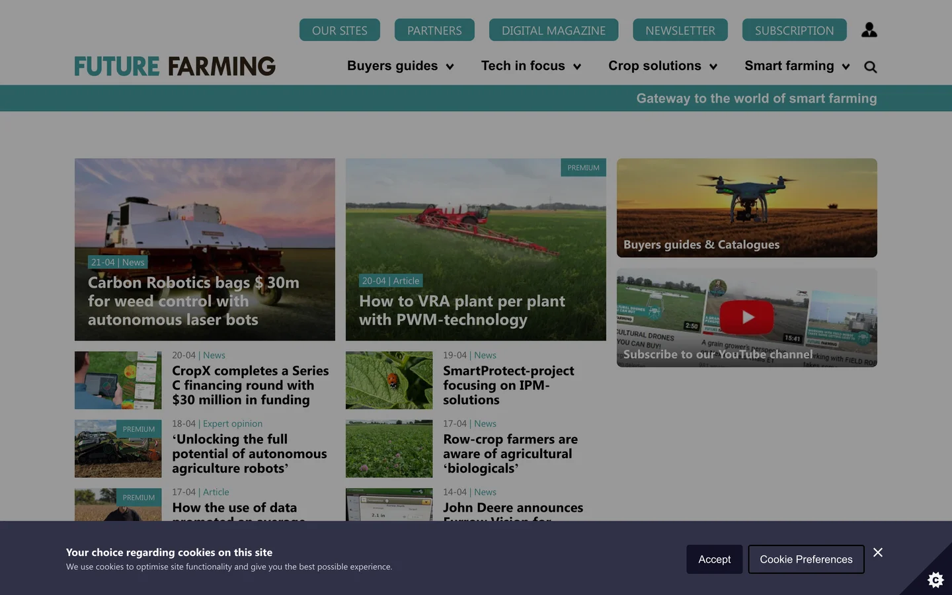Image resolution: width=952 pixels, height=595 pixels.
Task: Open Carbon Robotics laser bots article
Action: click(x=194, y=301)
